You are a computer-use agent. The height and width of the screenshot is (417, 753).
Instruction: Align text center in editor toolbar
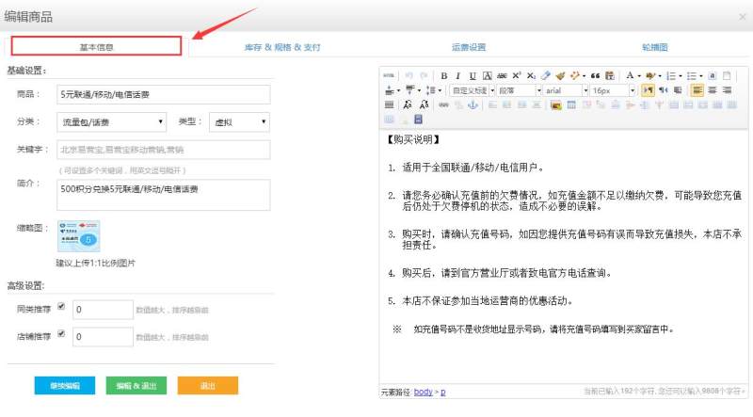click(712, 90)
